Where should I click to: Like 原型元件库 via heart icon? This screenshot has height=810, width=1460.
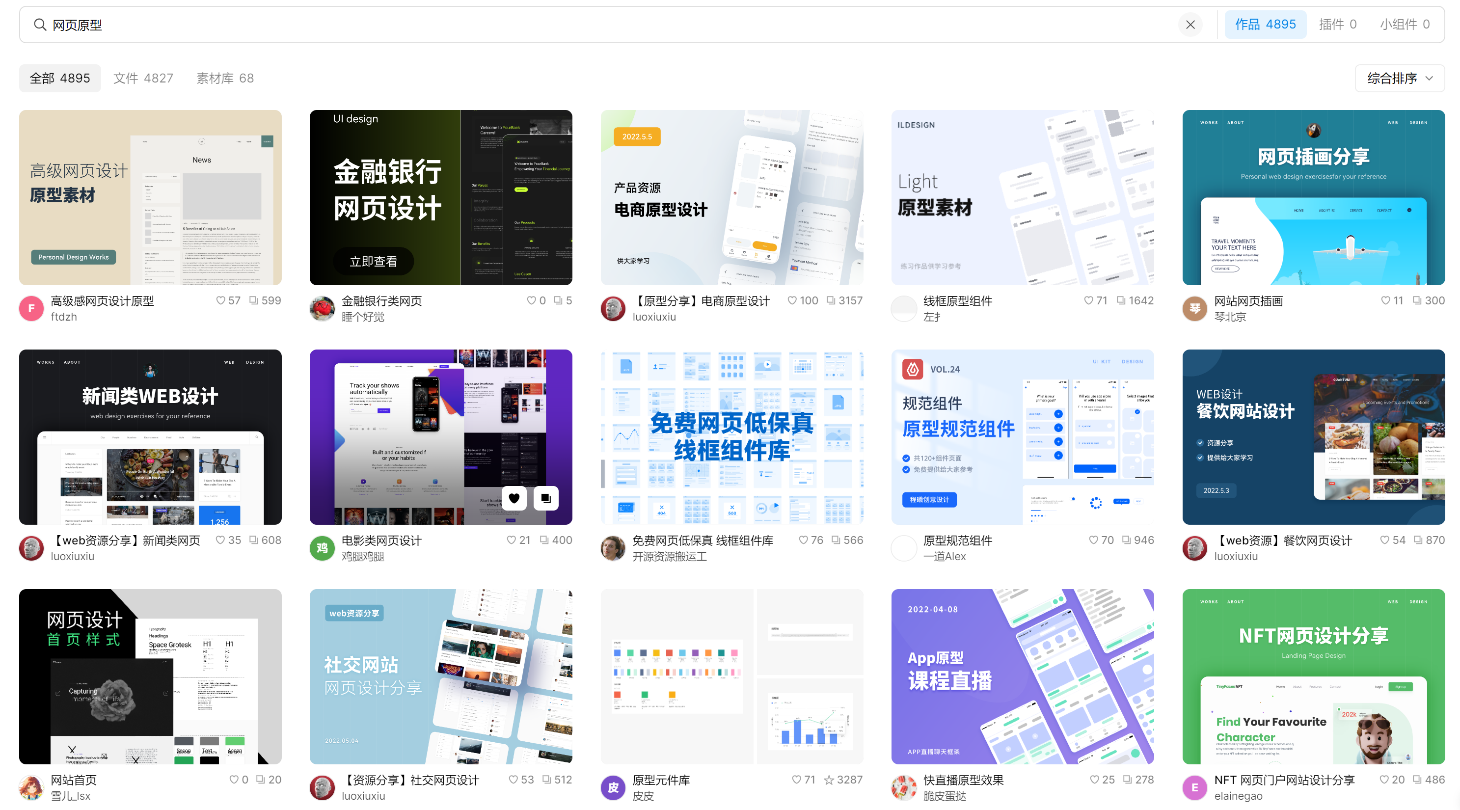pyautogui.click(x=796, y=780)
